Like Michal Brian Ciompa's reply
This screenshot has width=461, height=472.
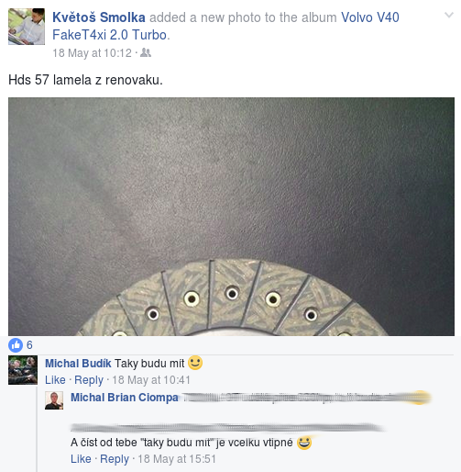coord(81,459)
